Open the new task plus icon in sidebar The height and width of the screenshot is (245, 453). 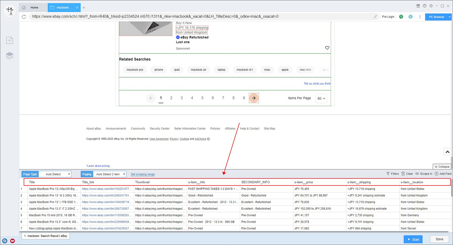click(9, 40)
